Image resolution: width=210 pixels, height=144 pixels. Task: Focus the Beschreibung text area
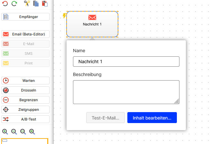tap(126, 92)
